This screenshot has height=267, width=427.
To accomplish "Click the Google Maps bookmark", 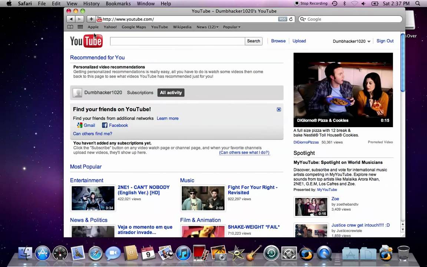I will pyautogui.click(x=134, y=27).
